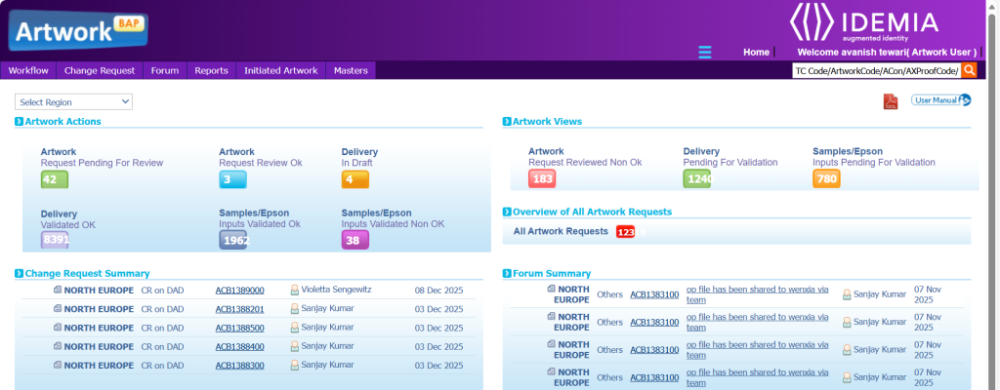Viewport: 1000px width, 390px height.
Task: Open the hamburger menu icon beside Home
Action: 705,52
